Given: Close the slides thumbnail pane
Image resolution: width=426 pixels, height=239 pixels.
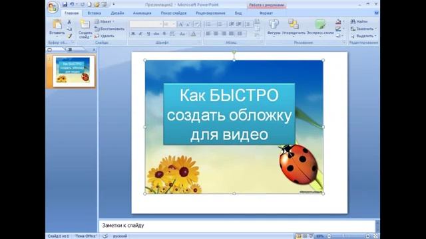Looking at the screenshot, I should [94, 50].
